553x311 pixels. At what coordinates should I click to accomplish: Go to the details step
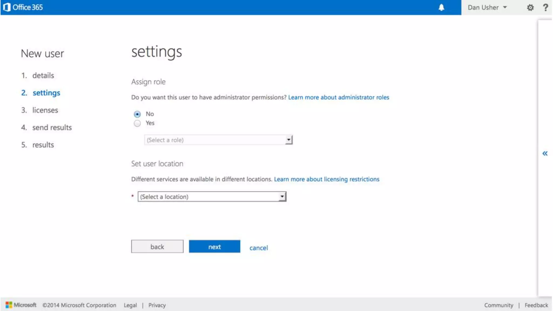coord(43,76)
